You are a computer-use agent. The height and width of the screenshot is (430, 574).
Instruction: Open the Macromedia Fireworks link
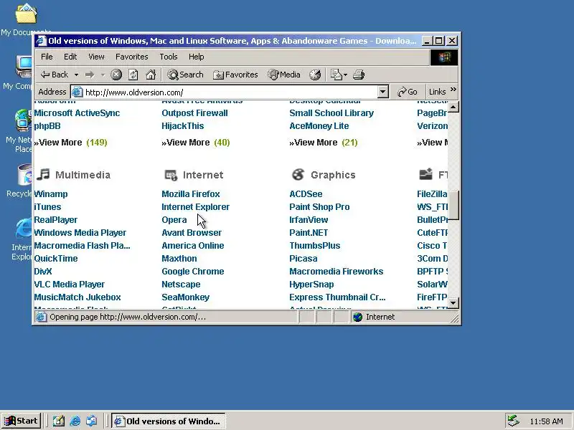click(337, 272)
